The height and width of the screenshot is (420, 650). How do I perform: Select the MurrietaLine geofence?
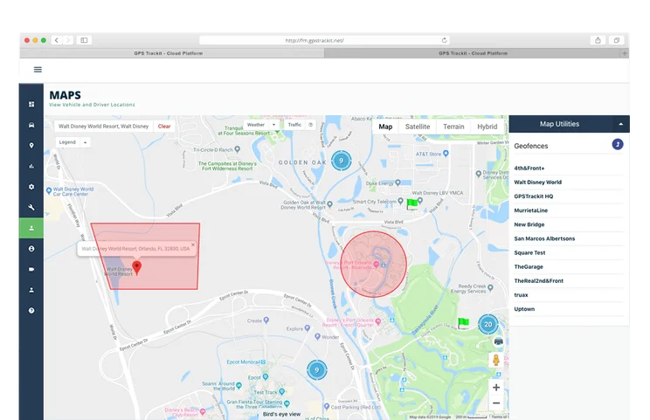(x=569, y=210)
